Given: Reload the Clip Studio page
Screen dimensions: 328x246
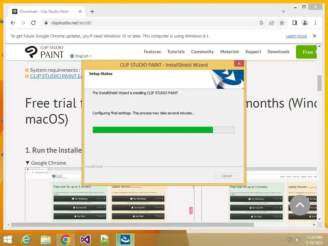Looking at the screenshot, I should (33, 23).
